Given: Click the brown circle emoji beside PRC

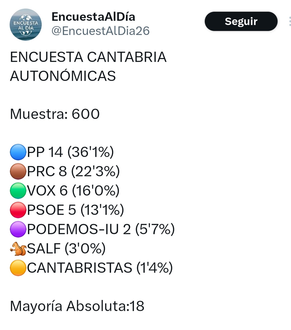Looking at the screenshot, I should 18,172.
